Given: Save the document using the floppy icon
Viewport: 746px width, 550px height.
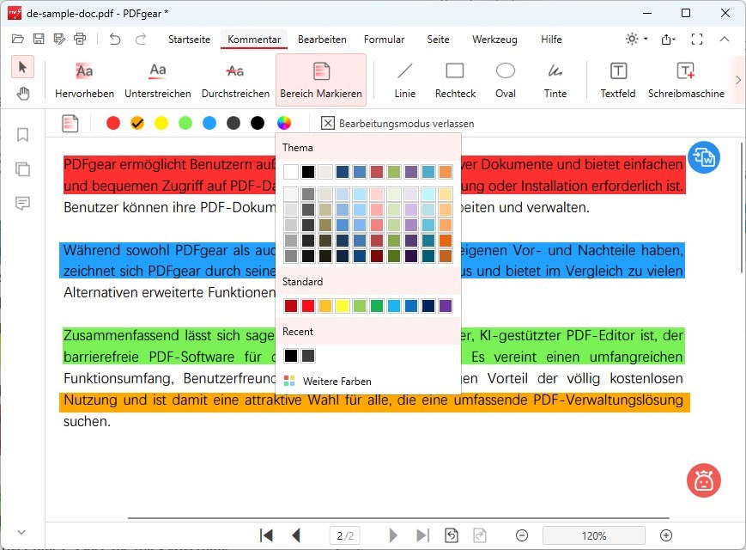Looking at the screenshot, I should coord(39,39).
